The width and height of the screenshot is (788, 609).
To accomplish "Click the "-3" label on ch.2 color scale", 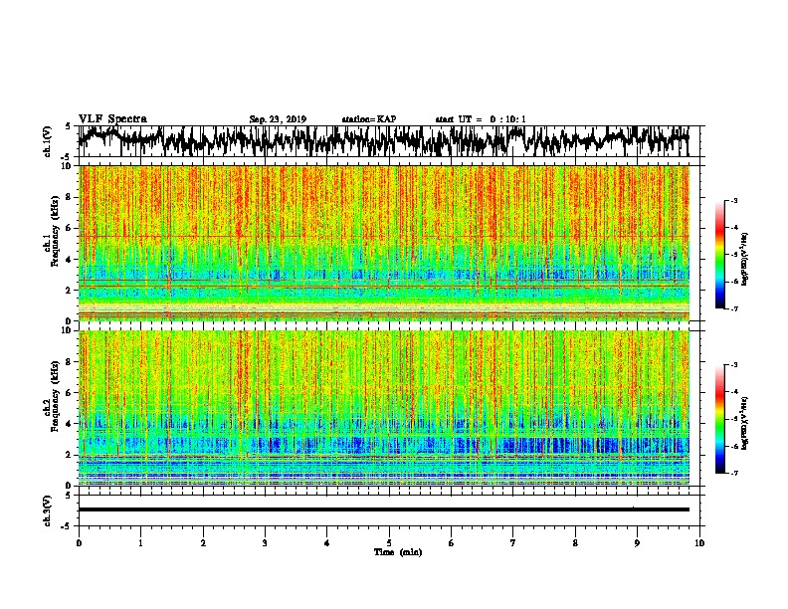I will click(x=733, y=365).
